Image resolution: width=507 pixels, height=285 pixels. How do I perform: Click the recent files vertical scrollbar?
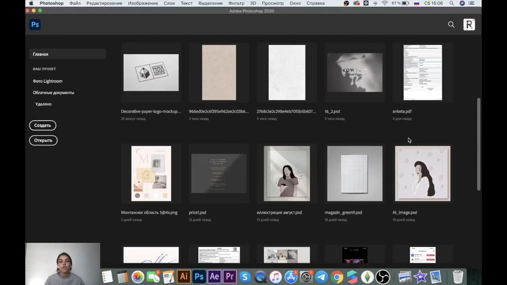[478, 144]
